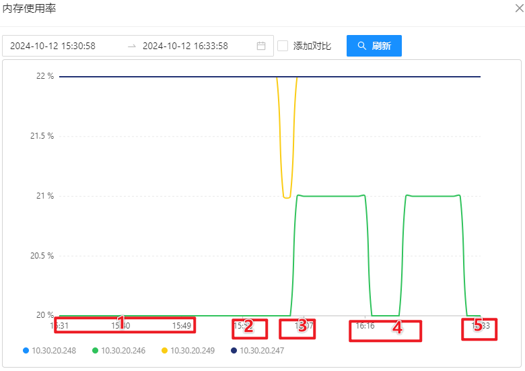Select the 16:16 tick on time axis
Screen dimensions: 525x371
click(365, 326)
